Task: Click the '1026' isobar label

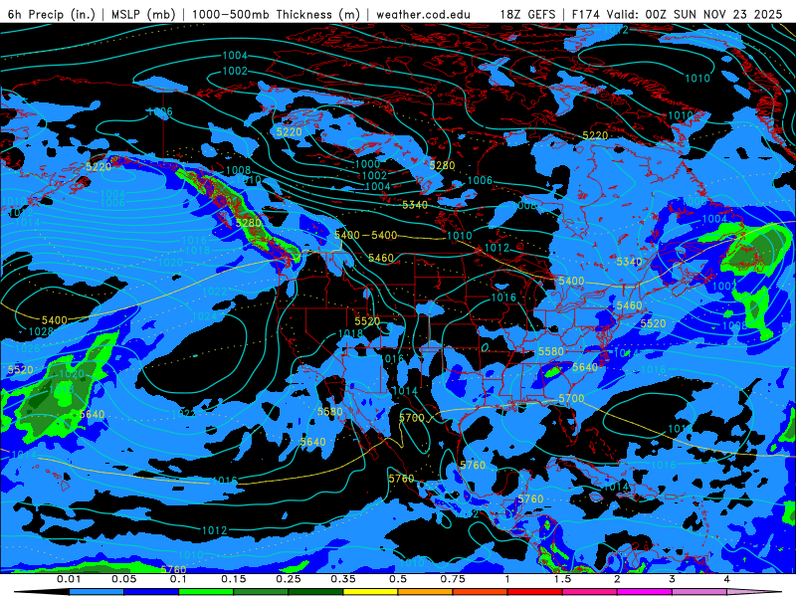Action: [x=28, y=348]
